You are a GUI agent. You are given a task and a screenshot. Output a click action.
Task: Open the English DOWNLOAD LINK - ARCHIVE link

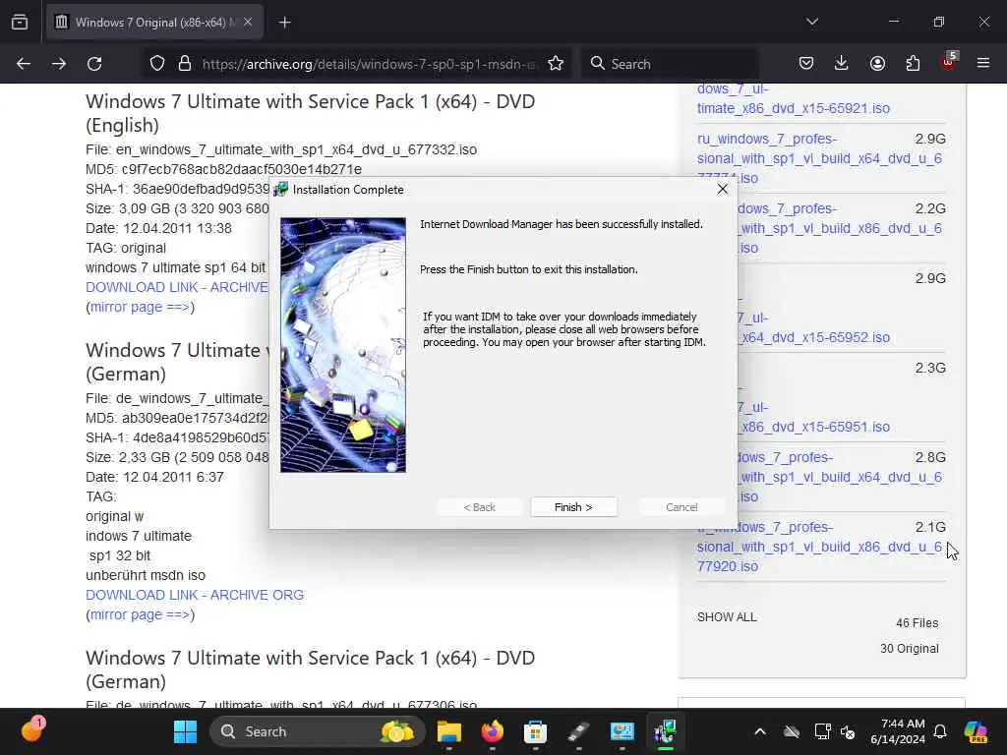click(x=177, y=287)
